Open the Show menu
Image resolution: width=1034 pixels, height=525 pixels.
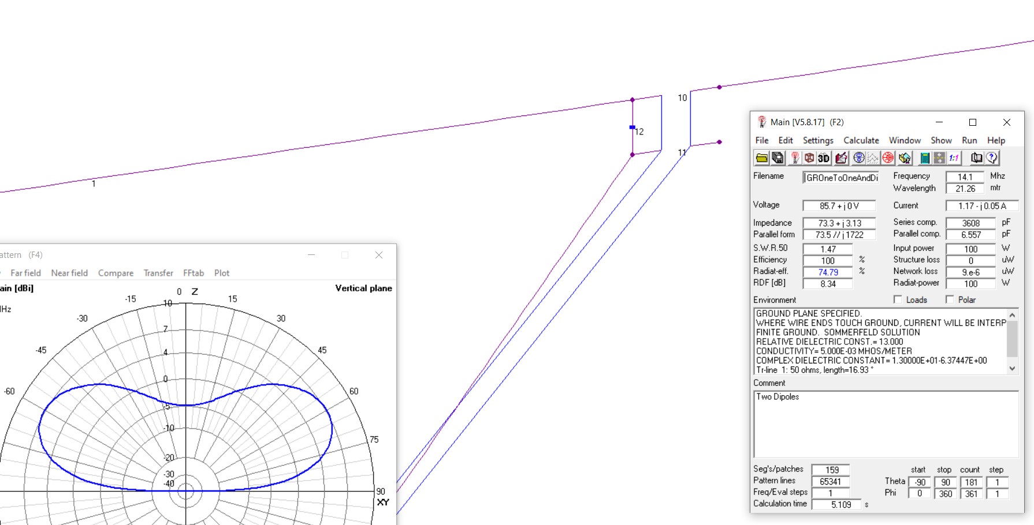[x=941, y=140]
